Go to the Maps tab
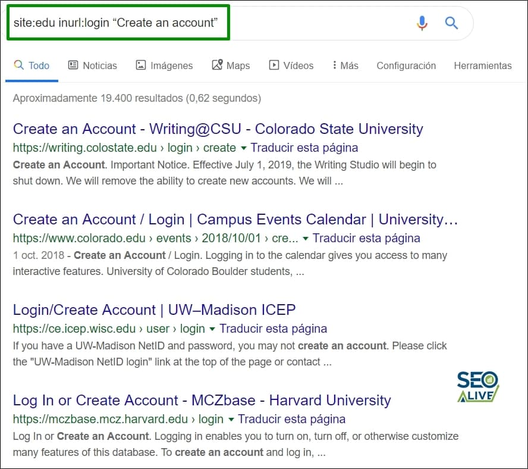Screen dimensions: 528x469 click(x=231, y=65)
